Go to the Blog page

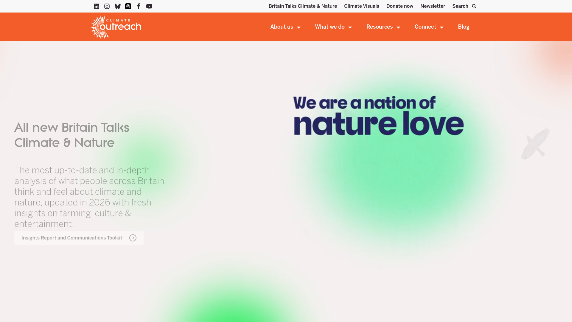pyautogui.click(x=464, y=27)
